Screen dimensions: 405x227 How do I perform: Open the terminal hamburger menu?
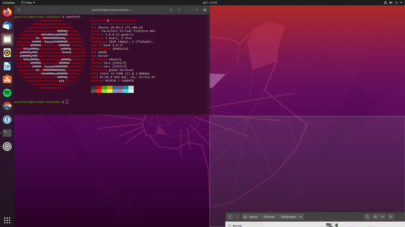pyautogui.click(x=179, y=10)
